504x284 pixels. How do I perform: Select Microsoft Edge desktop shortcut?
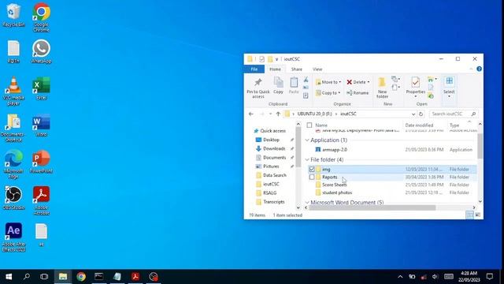click(x=13, y=164)
